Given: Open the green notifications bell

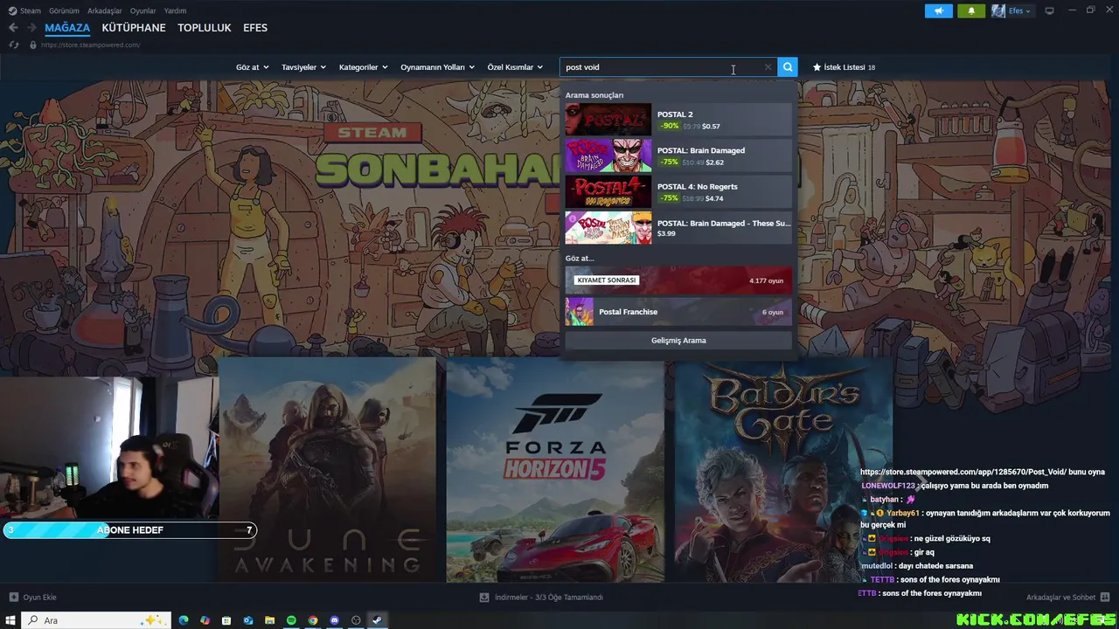Looking at the screenshot, I should click(x=971, y=10).
